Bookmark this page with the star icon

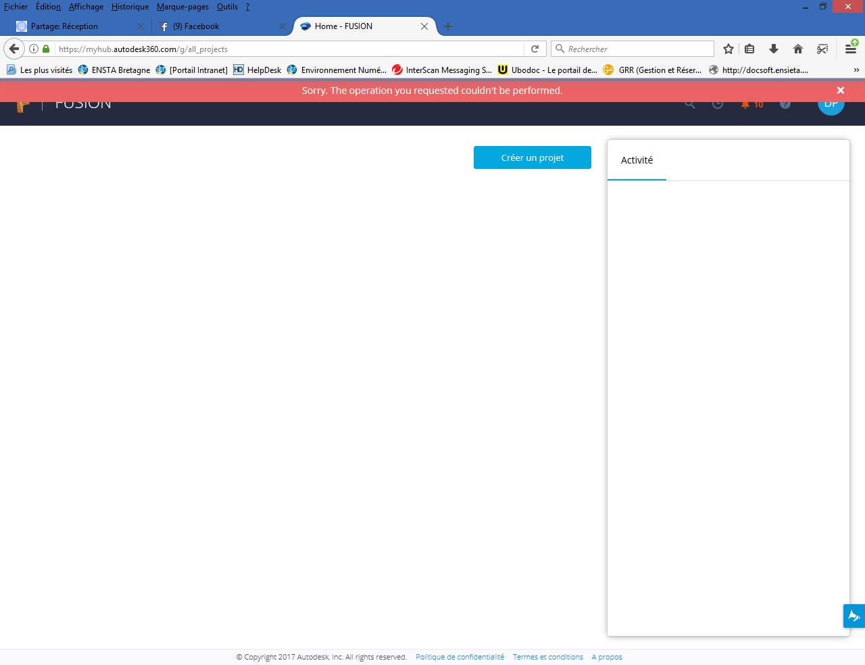[x=728, y=49]
